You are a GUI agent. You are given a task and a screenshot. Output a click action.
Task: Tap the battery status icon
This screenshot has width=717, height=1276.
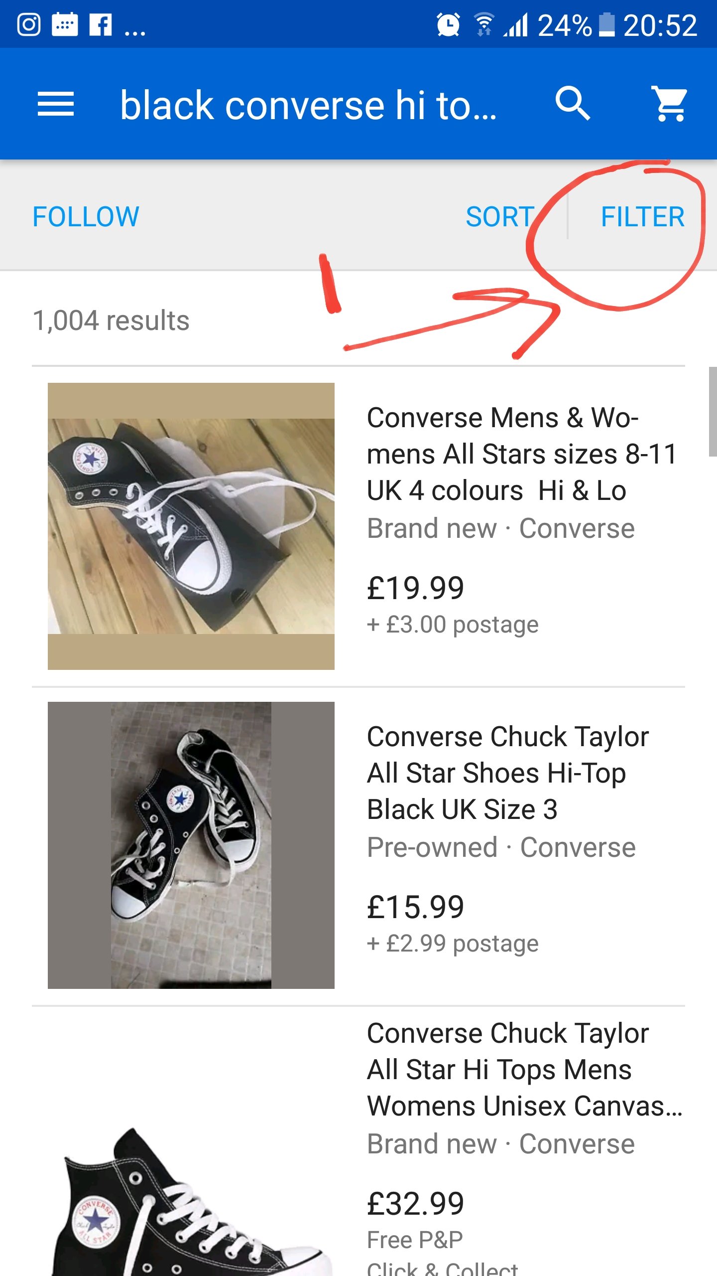click(x=606, y=24)
